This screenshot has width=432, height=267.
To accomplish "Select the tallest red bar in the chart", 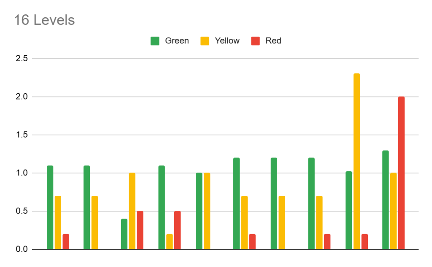I will [x=401, y=173].
